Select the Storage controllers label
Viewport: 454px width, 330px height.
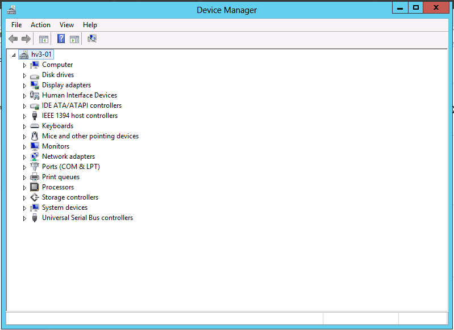[70, 197]
